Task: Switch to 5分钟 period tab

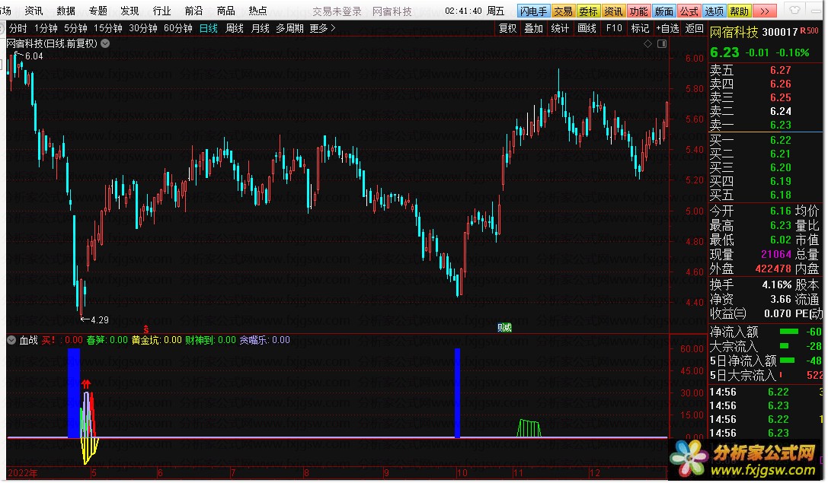Action: [x=75, y=28]
